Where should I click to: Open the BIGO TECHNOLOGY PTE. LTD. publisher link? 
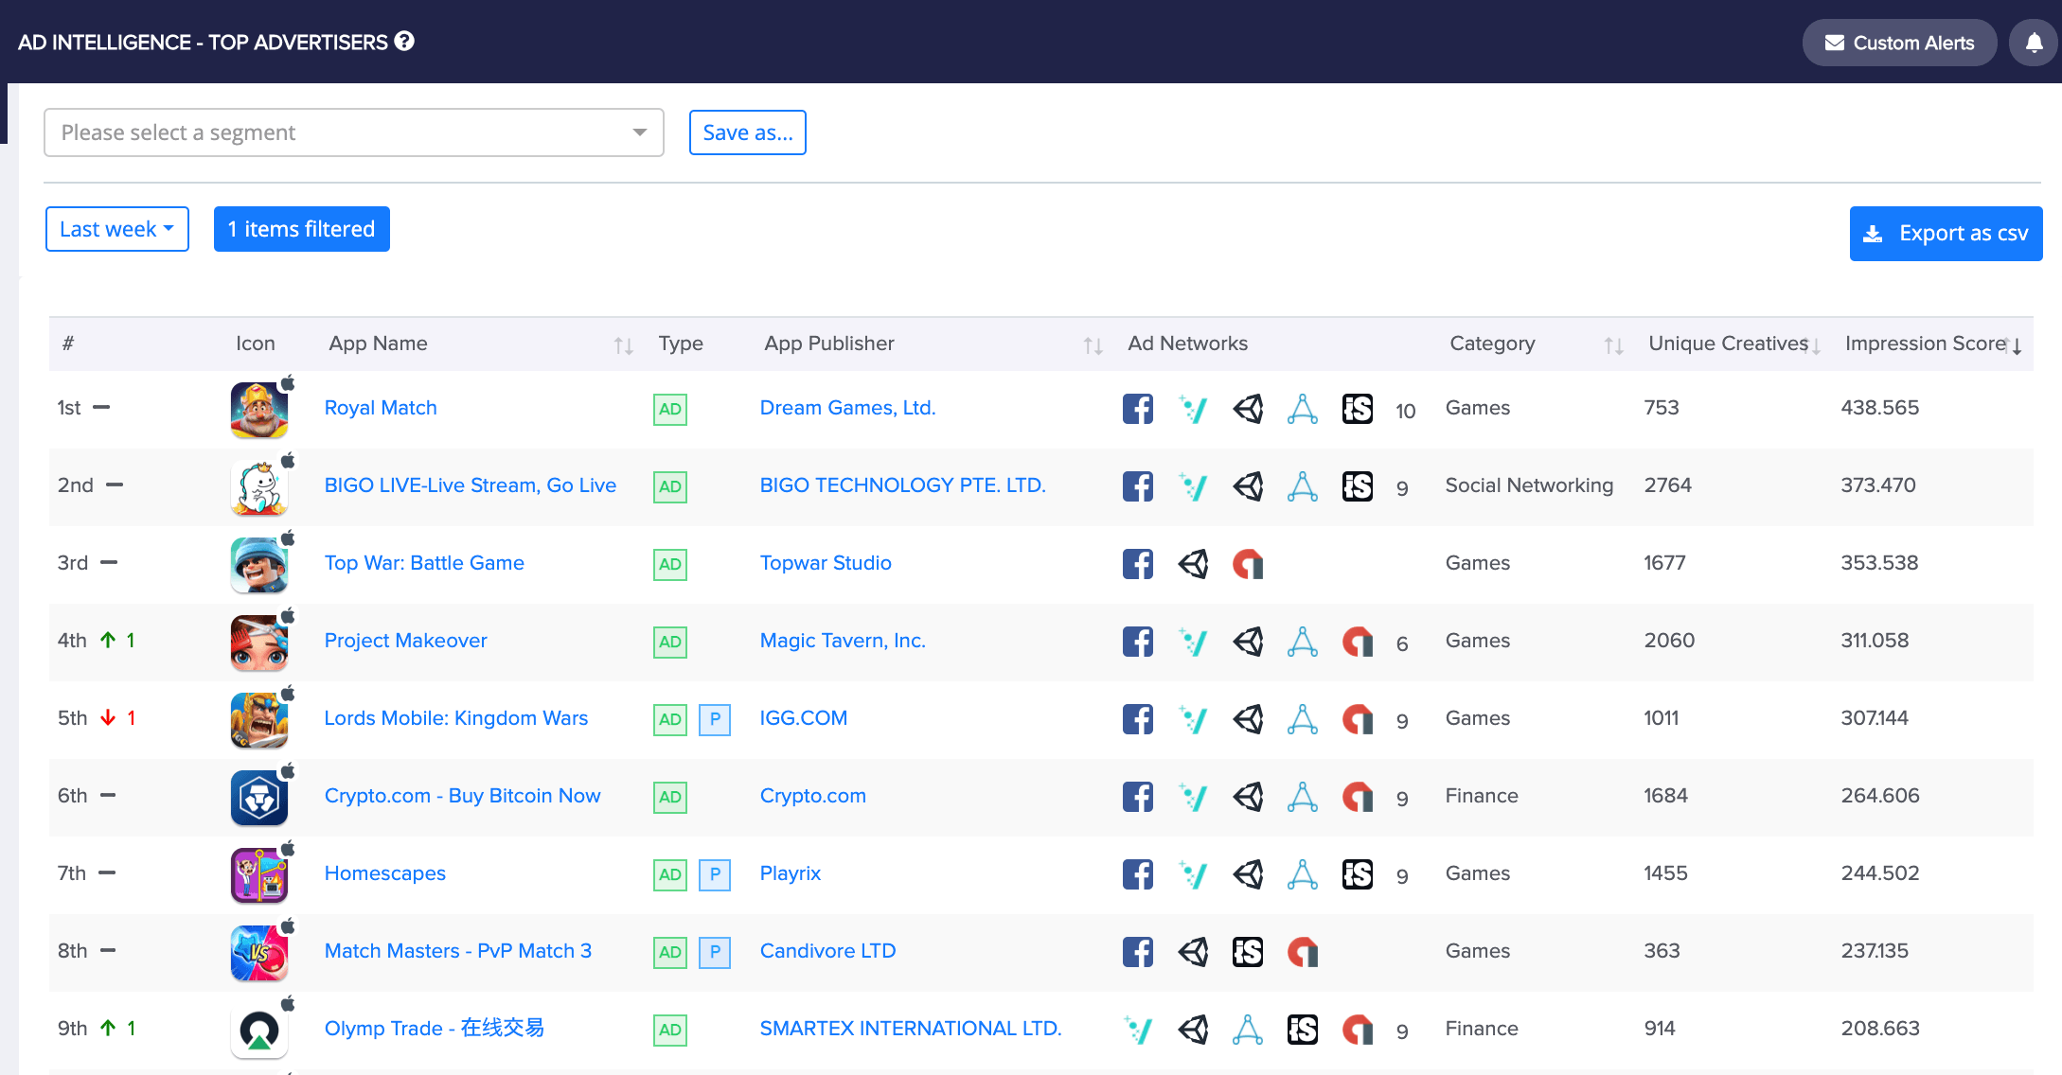(x=903, y=485)
